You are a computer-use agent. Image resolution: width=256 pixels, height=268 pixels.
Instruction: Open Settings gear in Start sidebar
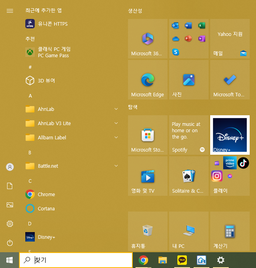tap(10, 224)
